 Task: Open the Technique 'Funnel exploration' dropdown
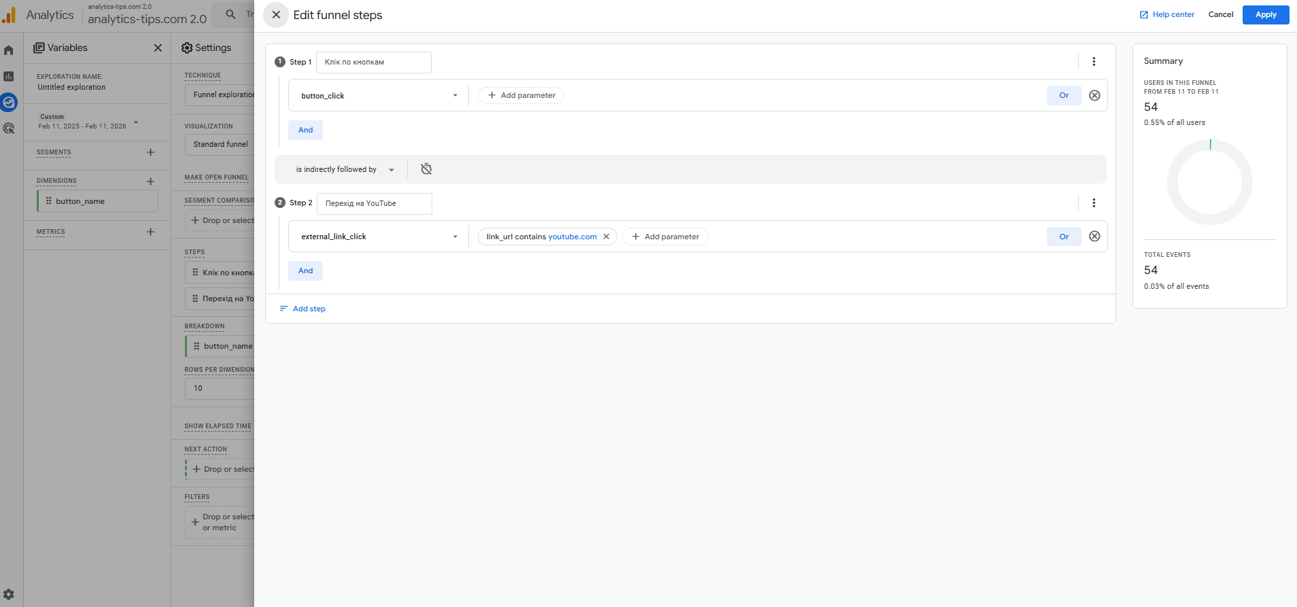[x=220, y=94]
